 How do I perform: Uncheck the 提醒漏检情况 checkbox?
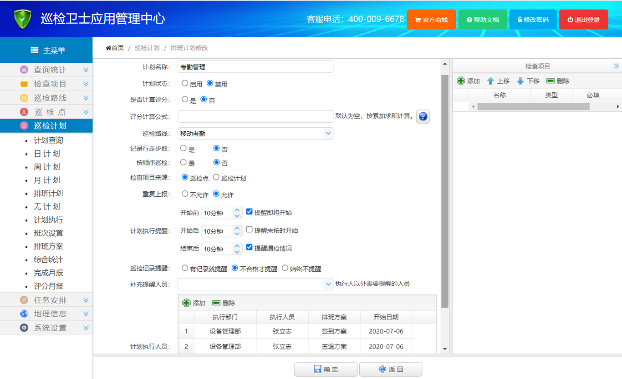pyautogui.click(x=250, y=248)
